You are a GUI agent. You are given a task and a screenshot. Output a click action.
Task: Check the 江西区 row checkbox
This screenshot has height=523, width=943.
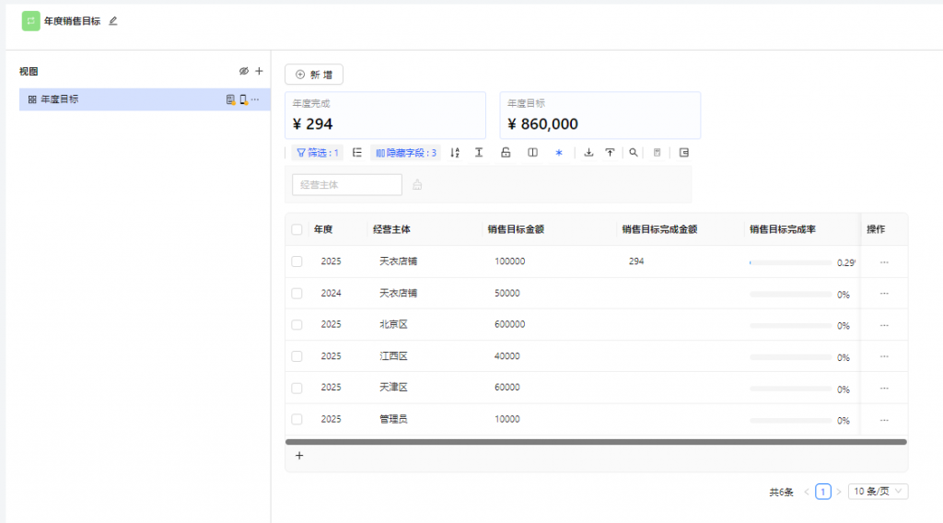(x=297, y=356)
